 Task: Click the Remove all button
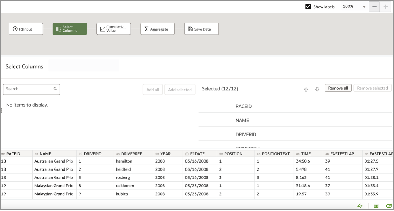338,88
